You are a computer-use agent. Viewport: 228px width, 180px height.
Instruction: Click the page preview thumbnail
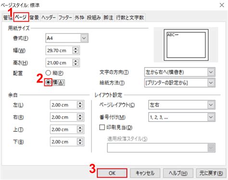coord(186,45)
